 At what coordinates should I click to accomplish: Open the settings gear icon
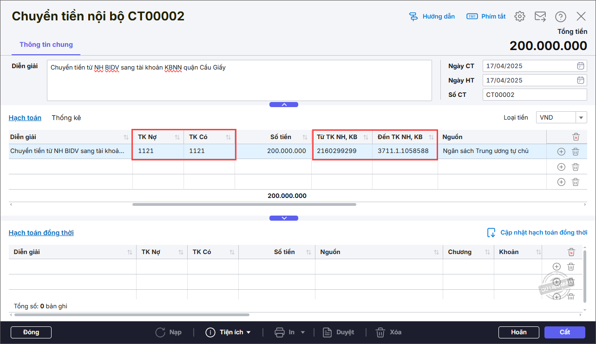pyautogui.click(x=519, y=17)
